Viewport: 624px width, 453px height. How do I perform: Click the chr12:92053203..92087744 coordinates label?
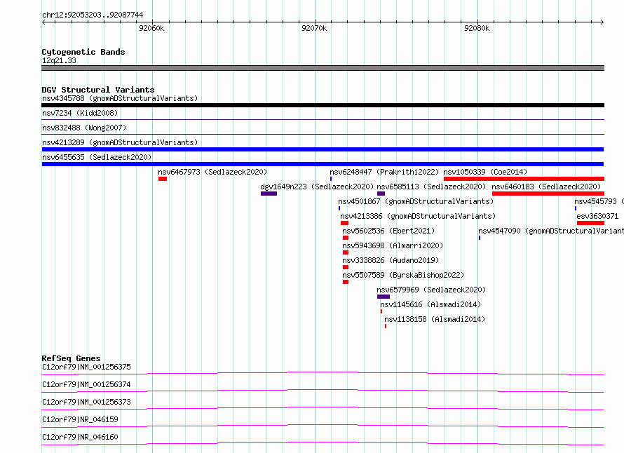(x=93, y=15)
